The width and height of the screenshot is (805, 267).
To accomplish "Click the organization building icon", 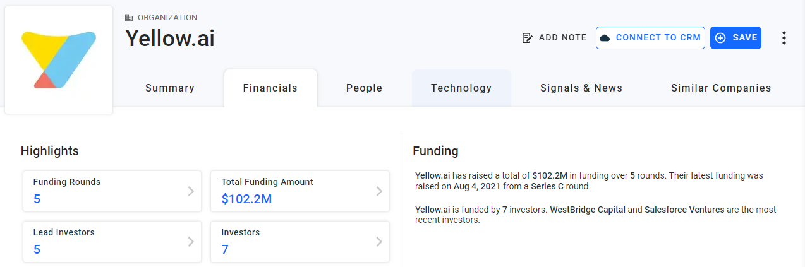I will 129,18.
